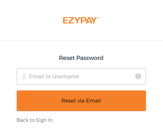Click the user silhouette icon in field
The width and height of the screenshot is (163, 130).
click(x=24, y=76)
